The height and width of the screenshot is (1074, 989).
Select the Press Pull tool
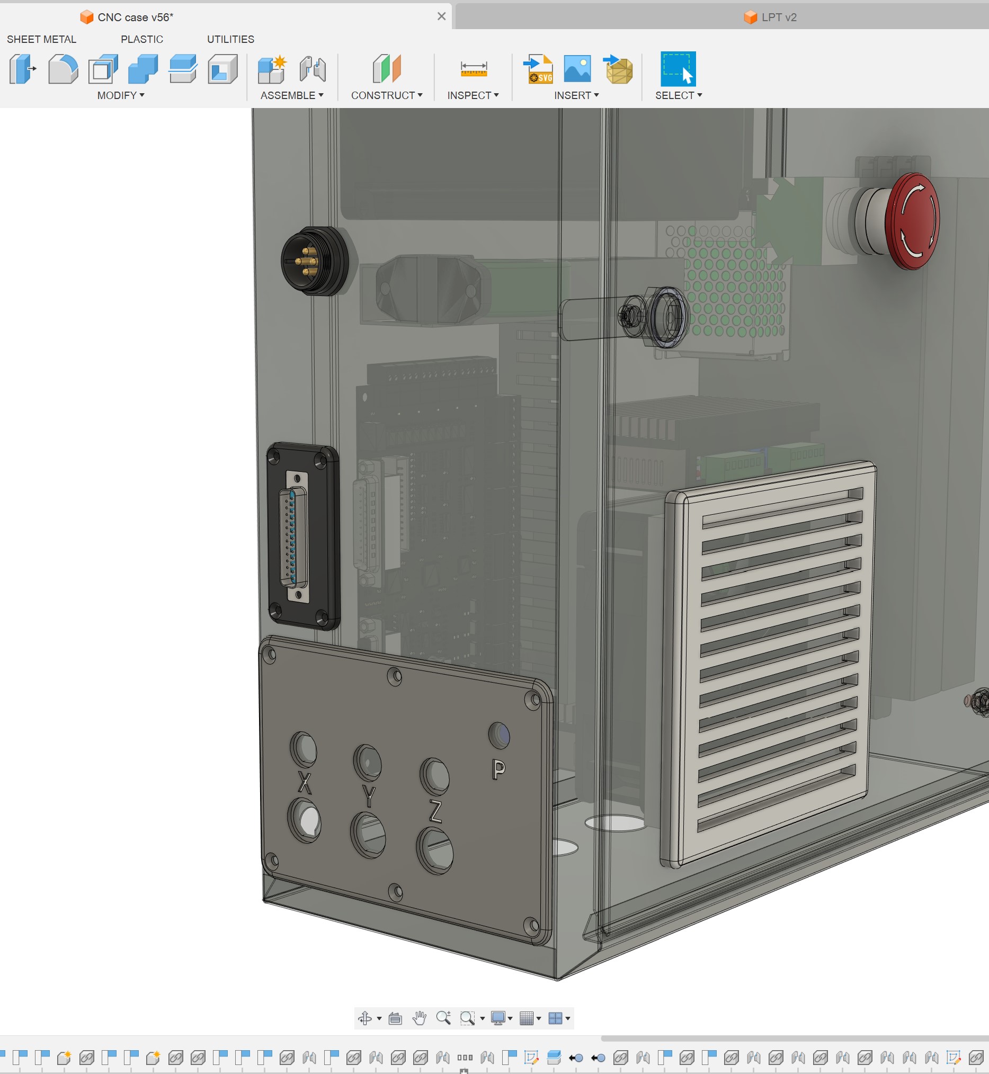23,69
